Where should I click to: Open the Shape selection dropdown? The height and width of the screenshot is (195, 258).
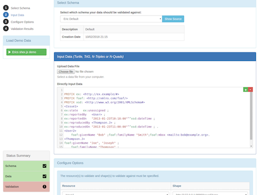pos(210,193)
